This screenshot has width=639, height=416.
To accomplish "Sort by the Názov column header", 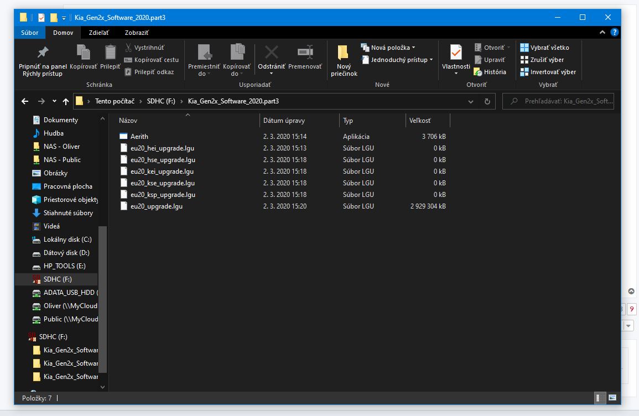I will click(128, 121).
